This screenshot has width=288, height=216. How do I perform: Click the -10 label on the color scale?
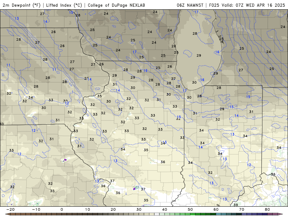tap(36, 210)
